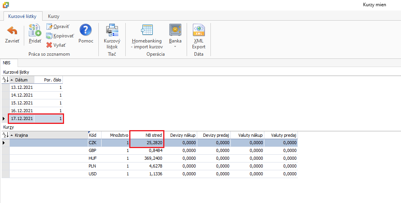Click the Pridať add record icon
The height and width of the screenshot is (203, 401).
tap(35, 30)
